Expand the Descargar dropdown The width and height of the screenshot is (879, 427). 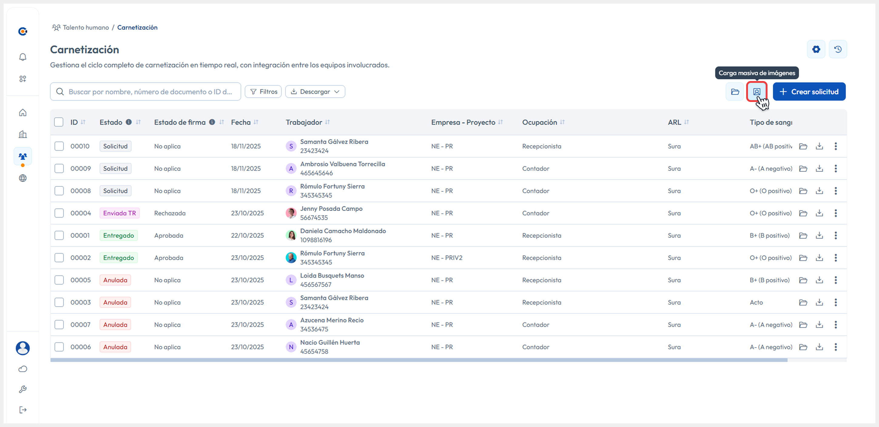[x=315, y=91]
